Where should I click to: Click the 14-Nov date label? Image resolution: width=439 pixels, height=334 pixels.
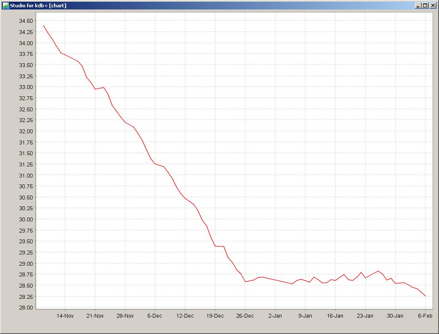pyautogui.click(x=65, y=316)
